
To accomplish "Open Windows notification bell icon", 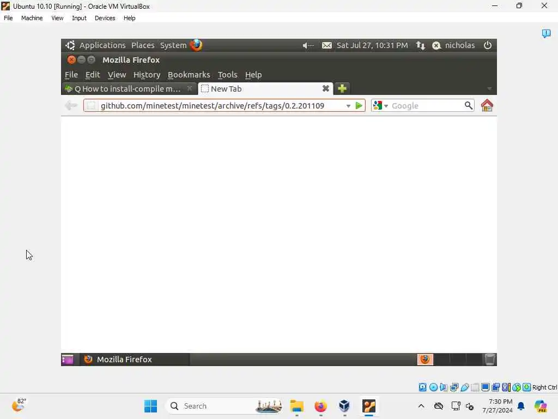I will point(521,406).
